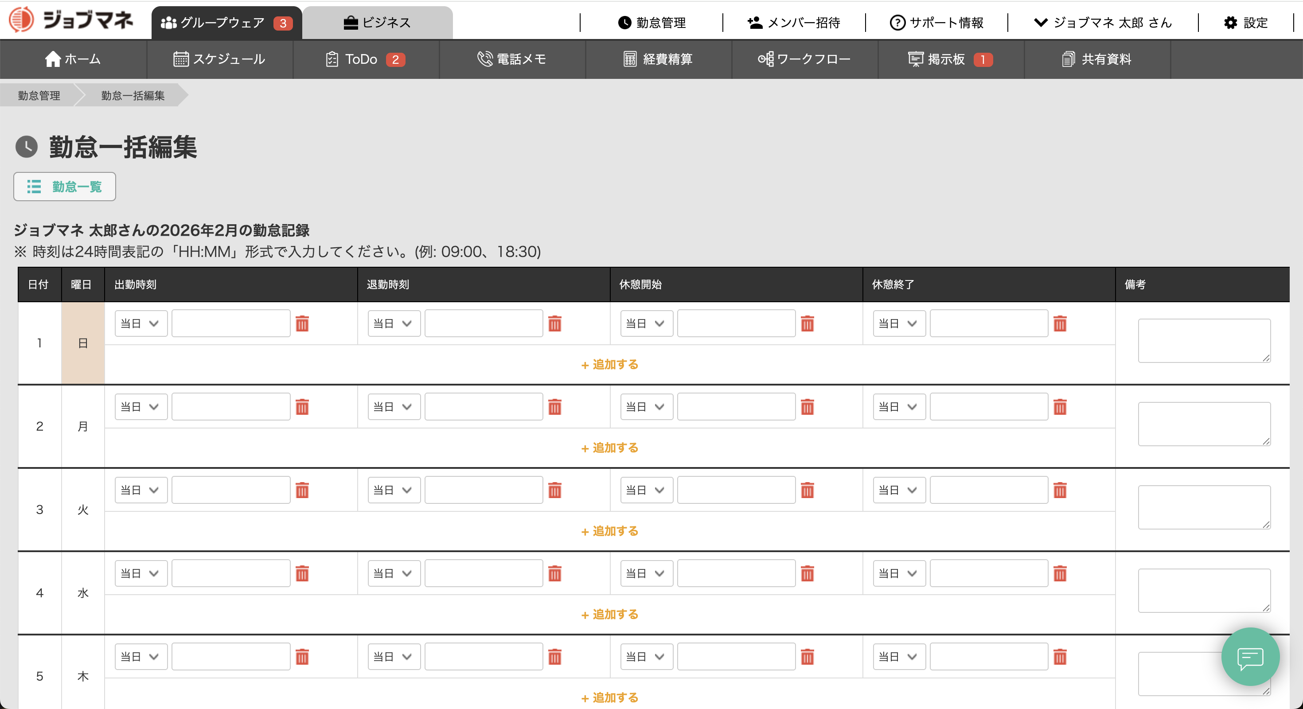Open day 3 休憩開始 当日 dropdown
Viewport: 1303px width, 709px height.
pyautogui.click(x=646, y=491)
